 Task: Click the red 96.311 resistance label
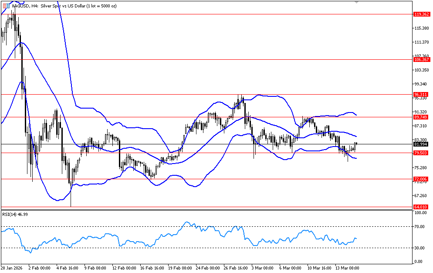(422, 94)
